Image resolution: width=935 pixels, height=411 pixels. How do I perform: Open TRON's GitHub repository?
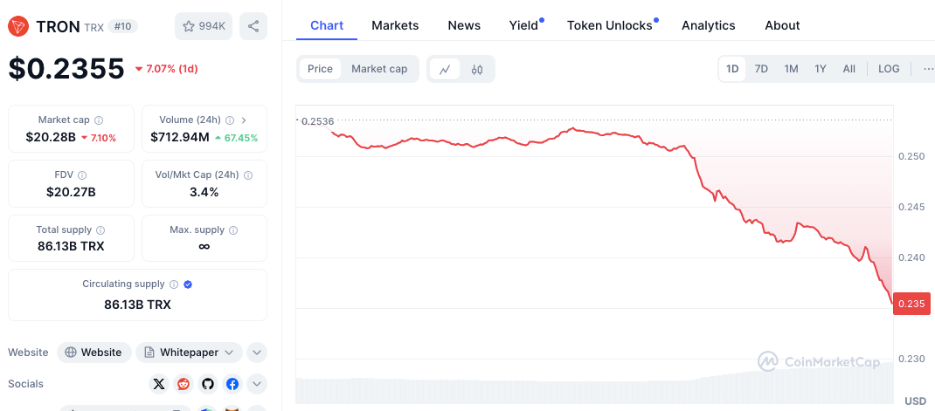pos(208,383)
